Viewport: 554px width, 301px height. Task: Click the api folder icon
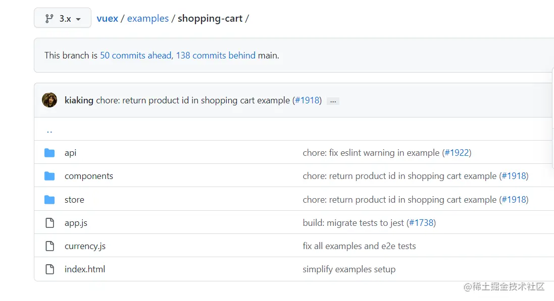click(x=49, y=153)
